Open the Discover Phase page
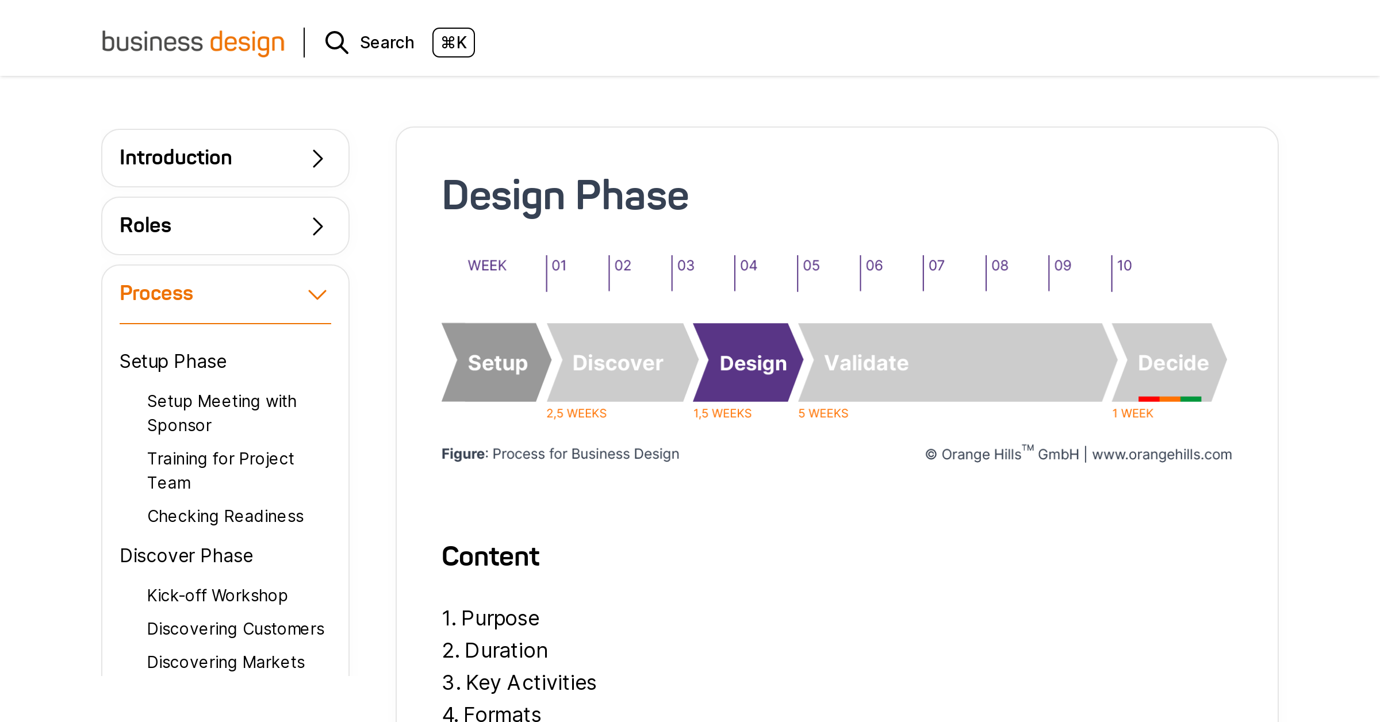 click(x=186, y=555)
